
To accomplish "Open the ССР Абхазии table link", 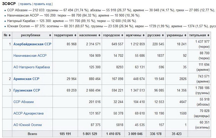I will coord(23,102).
